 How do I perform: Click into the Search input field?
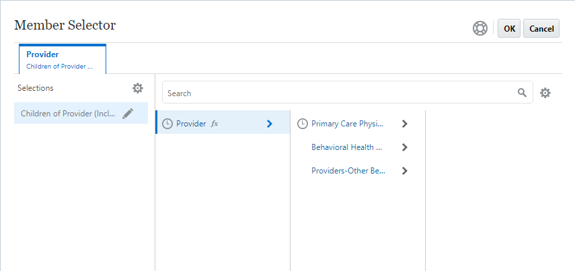coord(336,93)
